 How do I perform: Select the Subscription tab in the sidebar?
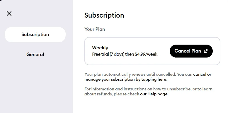coord(35,35)
